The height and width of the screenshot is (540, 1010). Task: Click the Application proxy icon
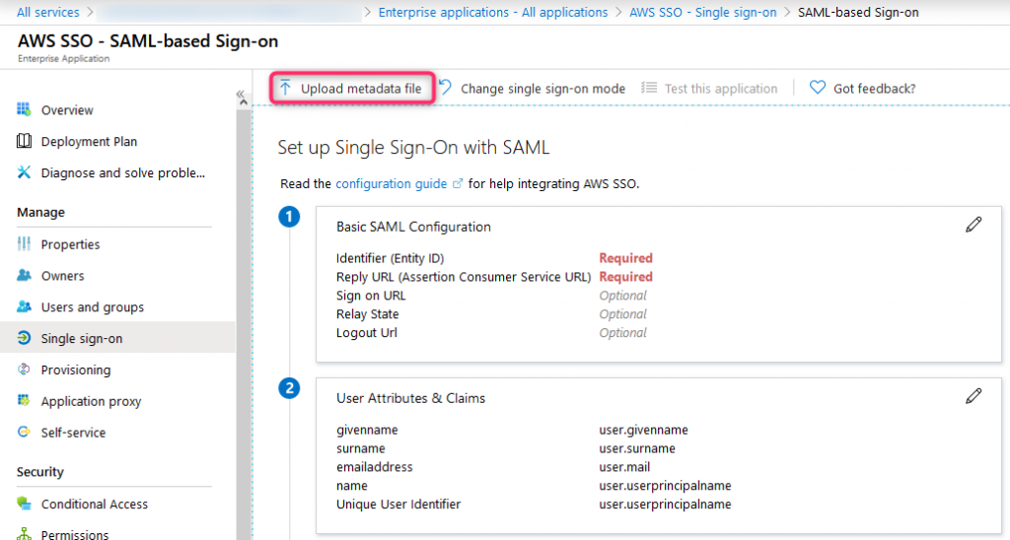click(24, 400)
